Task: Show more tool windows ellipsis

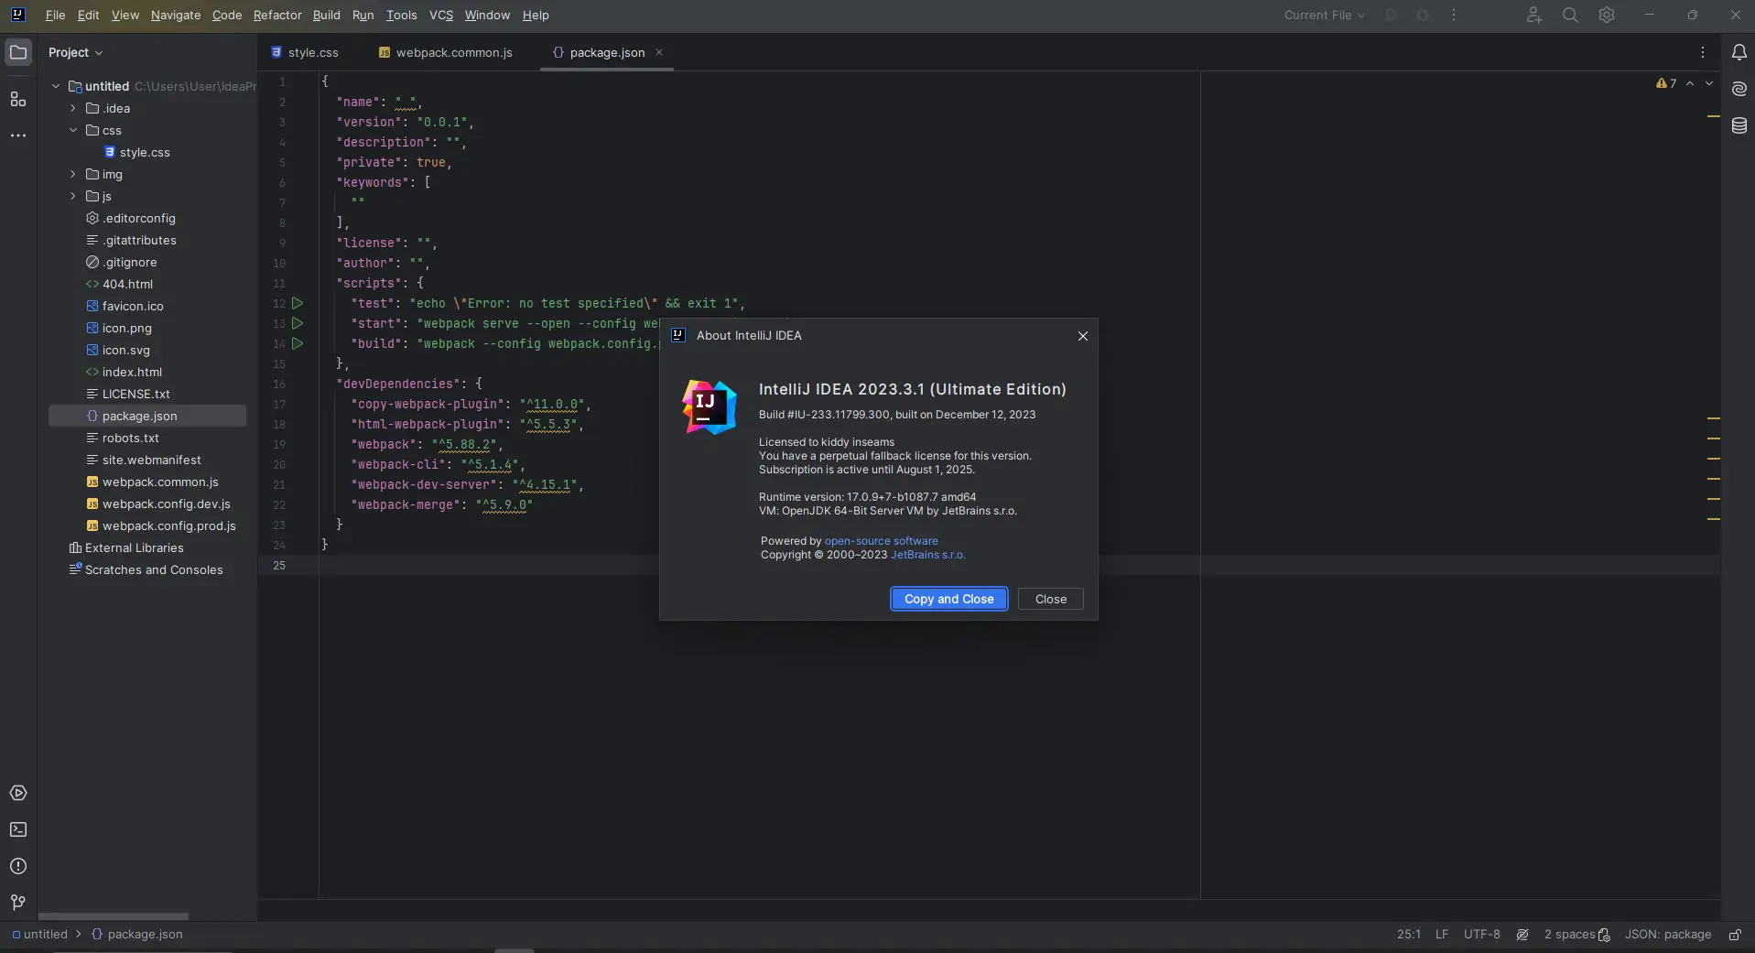Action: coord(18,135)
